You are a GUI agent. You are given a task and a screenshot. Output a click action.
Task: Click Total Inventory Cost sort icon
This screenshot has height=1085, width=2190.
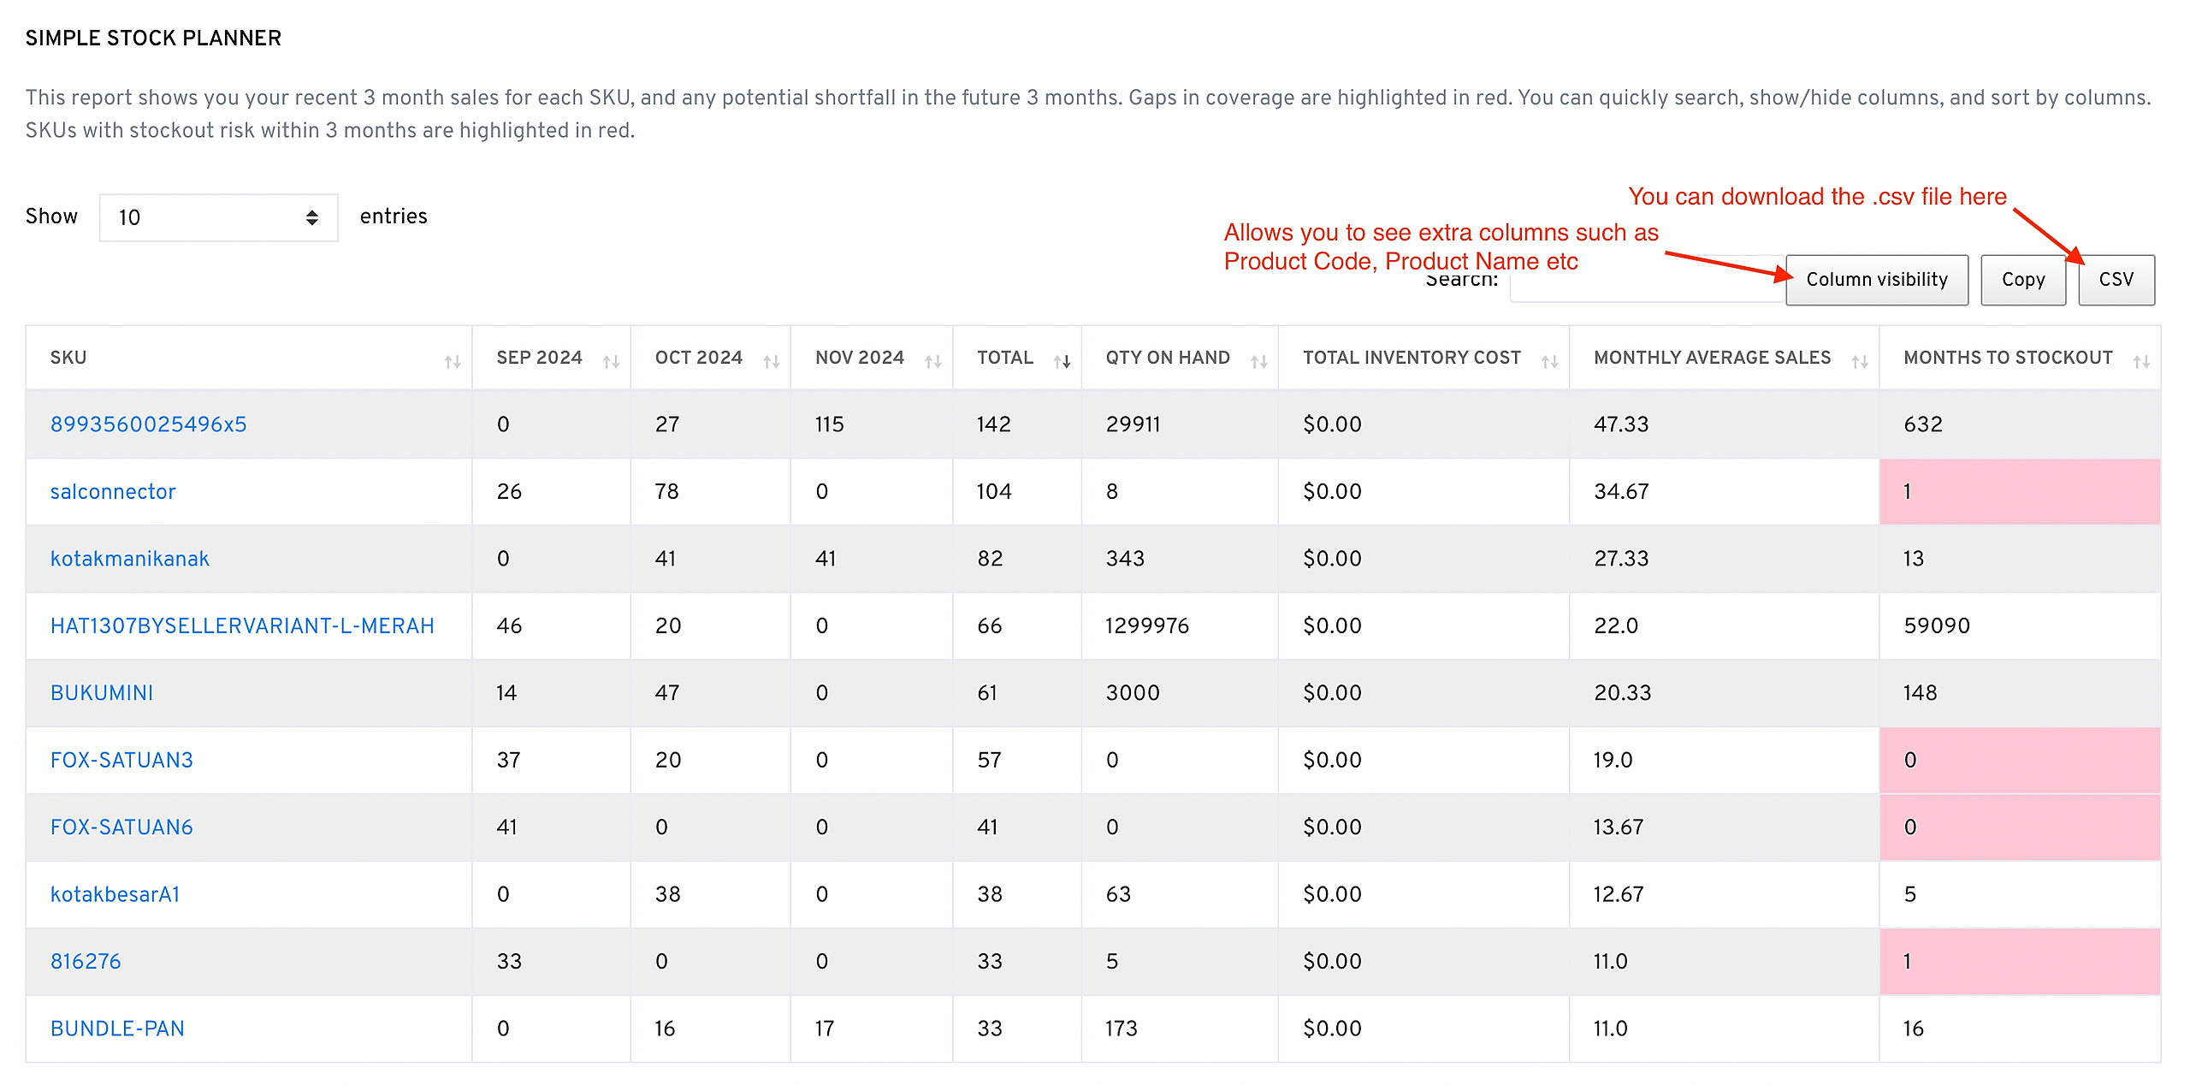point(1550,362)
